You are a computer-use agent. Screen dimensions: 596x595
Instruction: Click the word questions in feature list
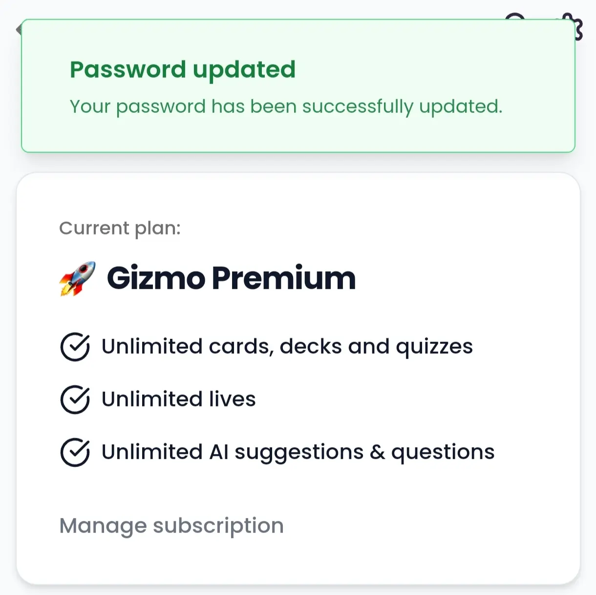(x=443, y=453)
